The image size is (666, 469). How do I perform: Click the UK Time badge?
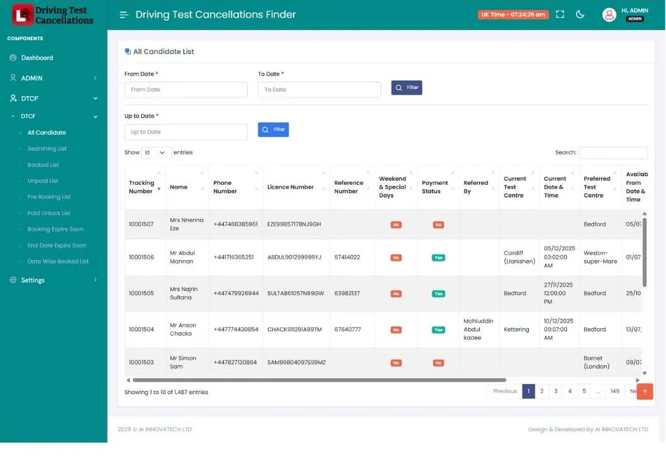[x=513, y=14]
